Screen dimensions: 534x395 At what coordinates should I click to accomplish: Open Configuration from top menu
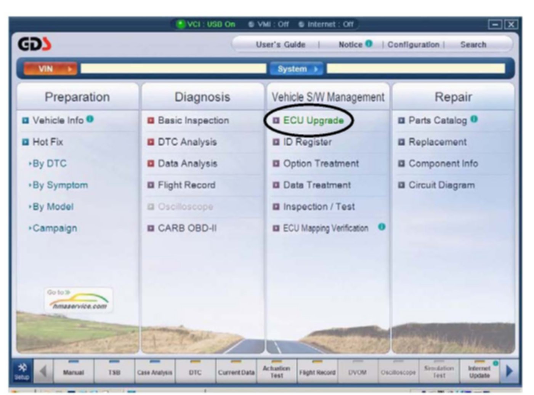pyautogui.click(x=413, y=45)
